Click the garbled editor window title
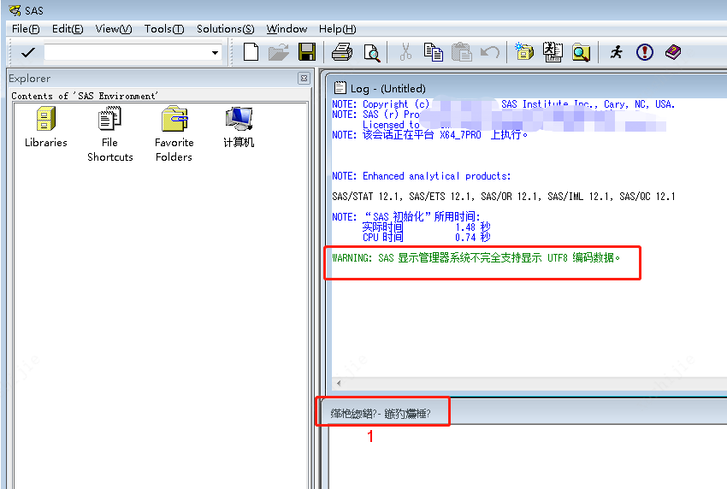This screenshot has width=727, height=489. [381, 414]
